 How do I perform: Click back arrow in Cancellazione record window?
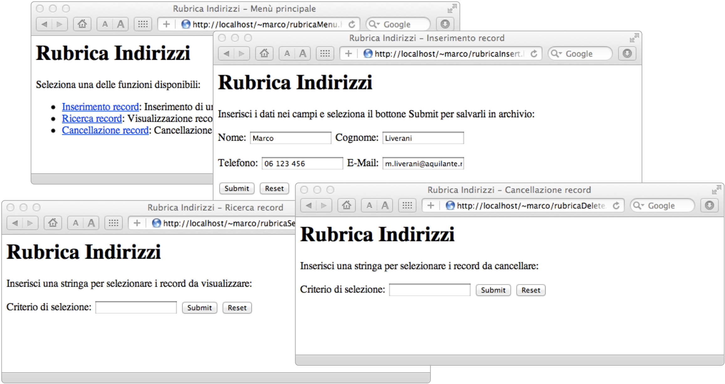[x=309, y=206]
